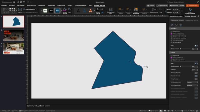
Task: Click 'Показать в Teams' button
Action: [177, 6]
